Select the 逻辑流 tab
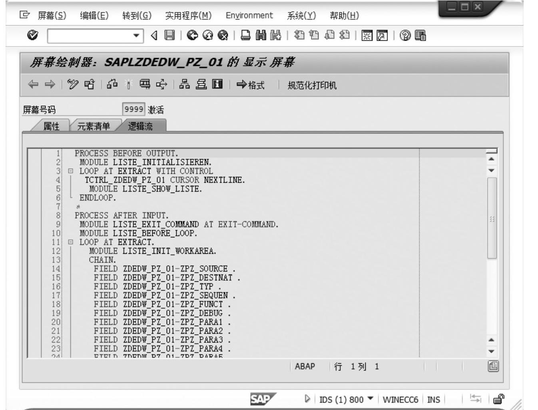The image size is (538, 410). pyautogui.click(x=140, y=126)
